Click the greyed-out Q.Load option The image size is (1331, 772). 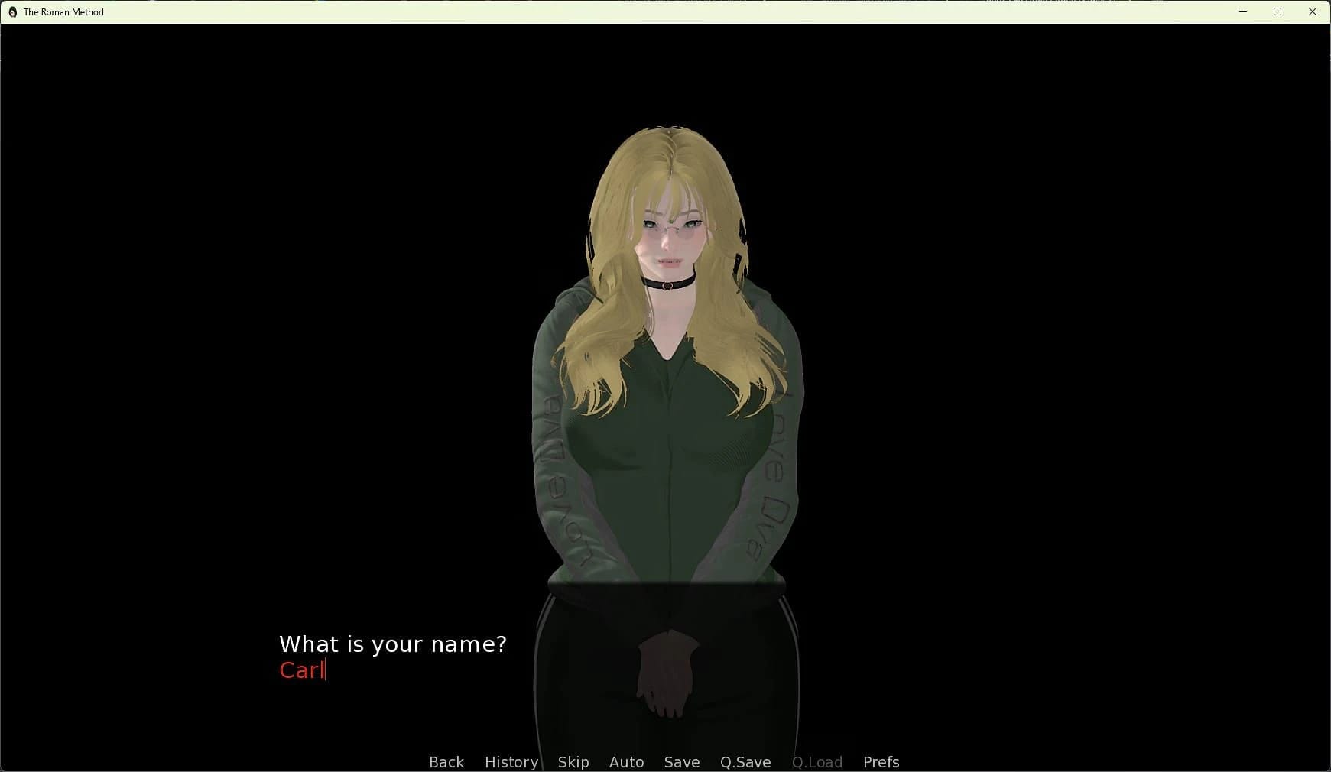click(817, 762)
